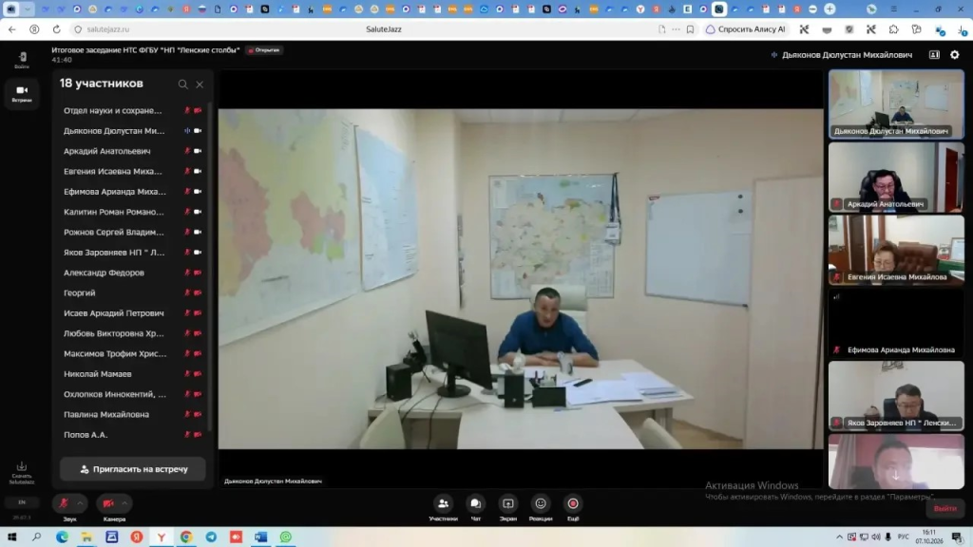The image size is (973, 547).
Task: Expand arrow next to Звук microphone
Action: pyautogui.click(x=80, y=503)
